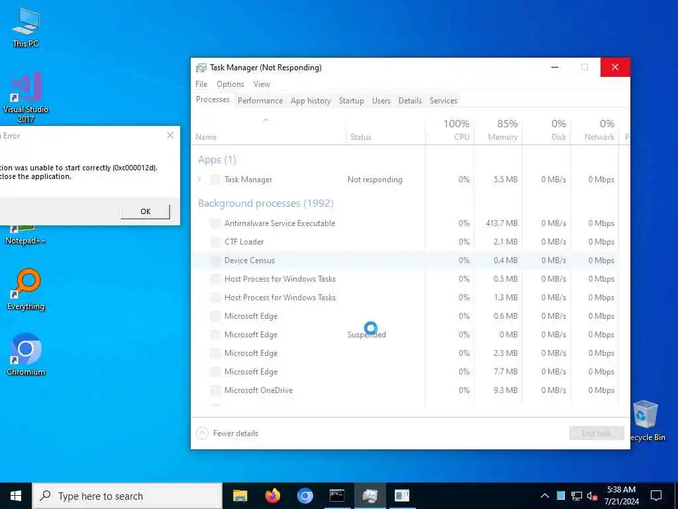
Task: Sort by the Status column header
Action: [385, 132]
